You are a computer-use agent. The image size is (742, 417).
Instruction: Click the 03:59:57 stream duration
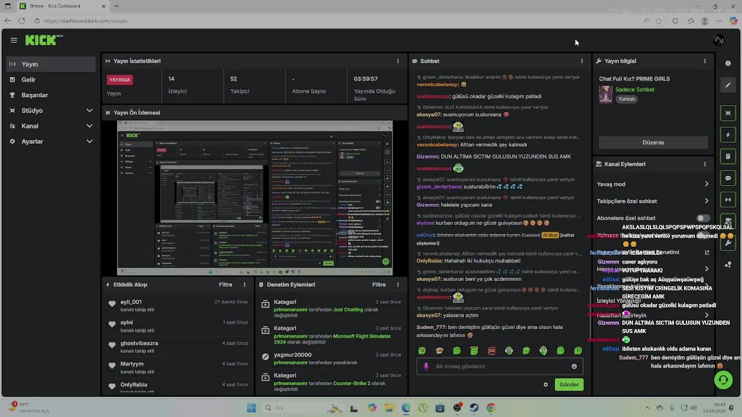click(x=366, y=79)
